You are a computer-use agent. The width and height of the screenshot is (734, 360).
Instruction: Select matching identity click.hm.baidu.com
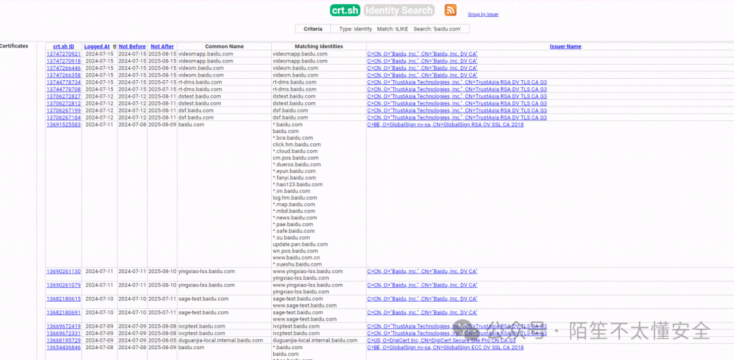(x=297, y=145)
